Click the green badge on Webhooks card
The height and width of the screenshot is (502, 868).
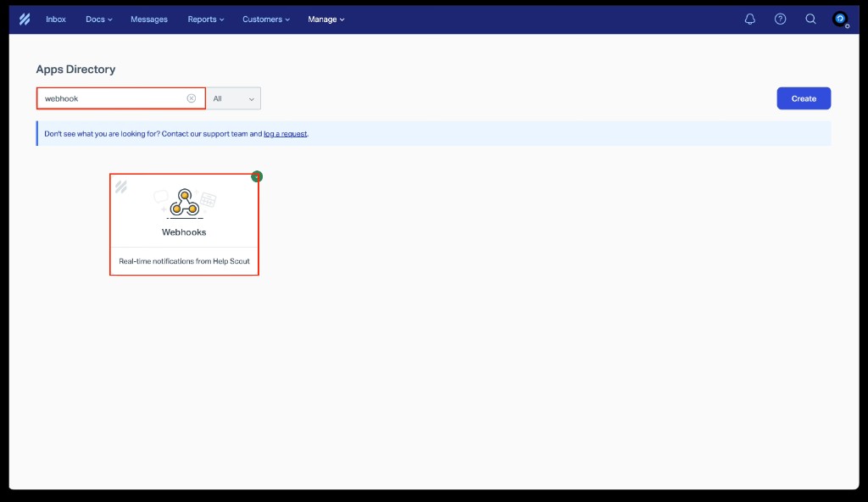tap(257, 176)
